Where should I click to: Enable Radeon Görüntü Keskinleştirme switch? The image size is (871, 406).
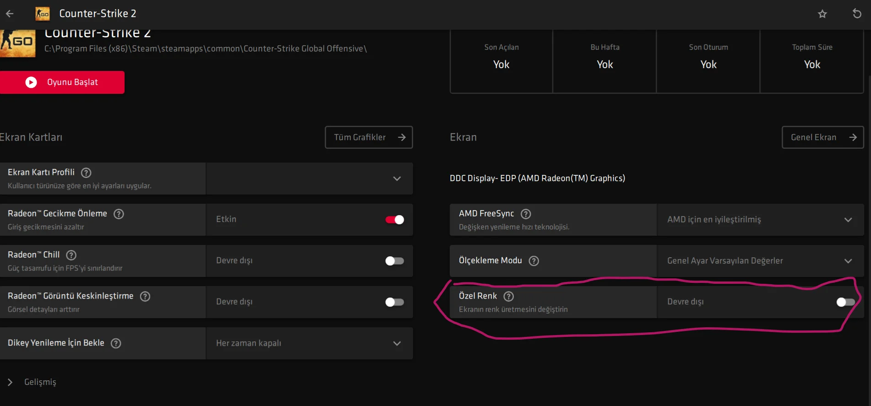[394, 302]
